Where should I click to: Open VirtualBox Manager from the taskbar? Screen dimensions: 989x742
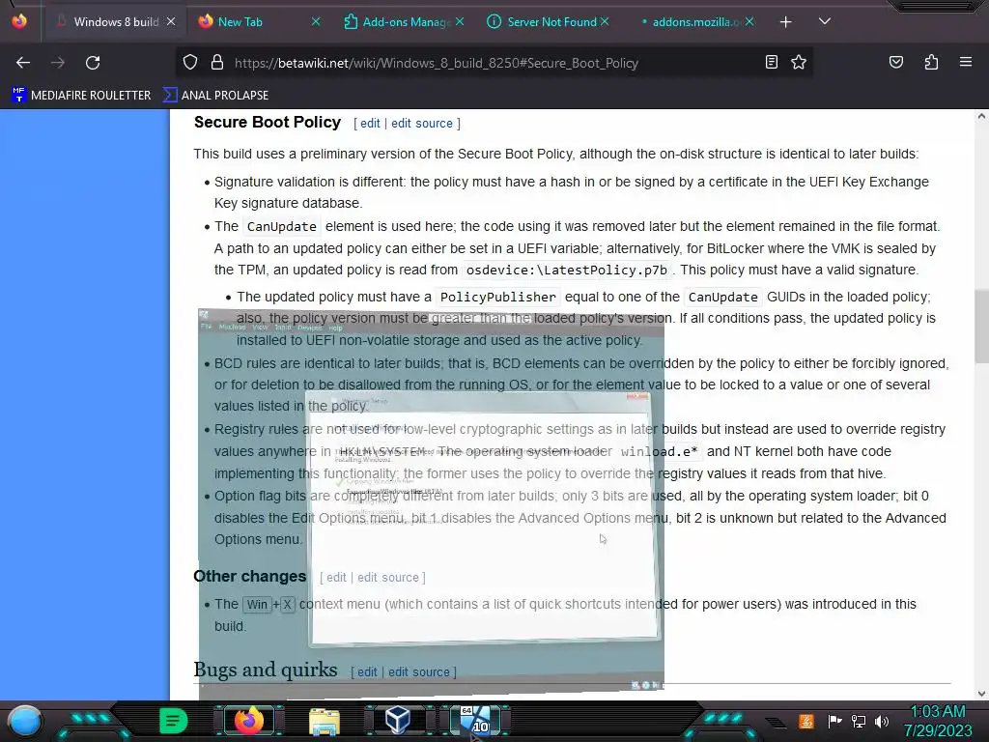point(398,720)
